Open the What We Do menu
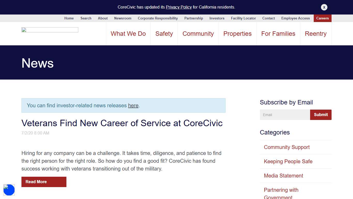Screen dimensions: 353x199 point(128,34)
